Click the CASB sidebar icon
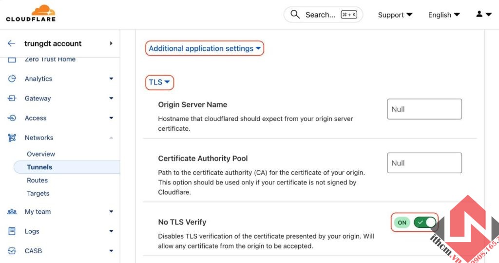 point(12,251)
